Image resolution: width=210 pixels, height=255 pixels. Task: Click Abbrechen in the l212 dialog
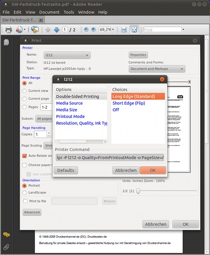click(x=126, y=170)
